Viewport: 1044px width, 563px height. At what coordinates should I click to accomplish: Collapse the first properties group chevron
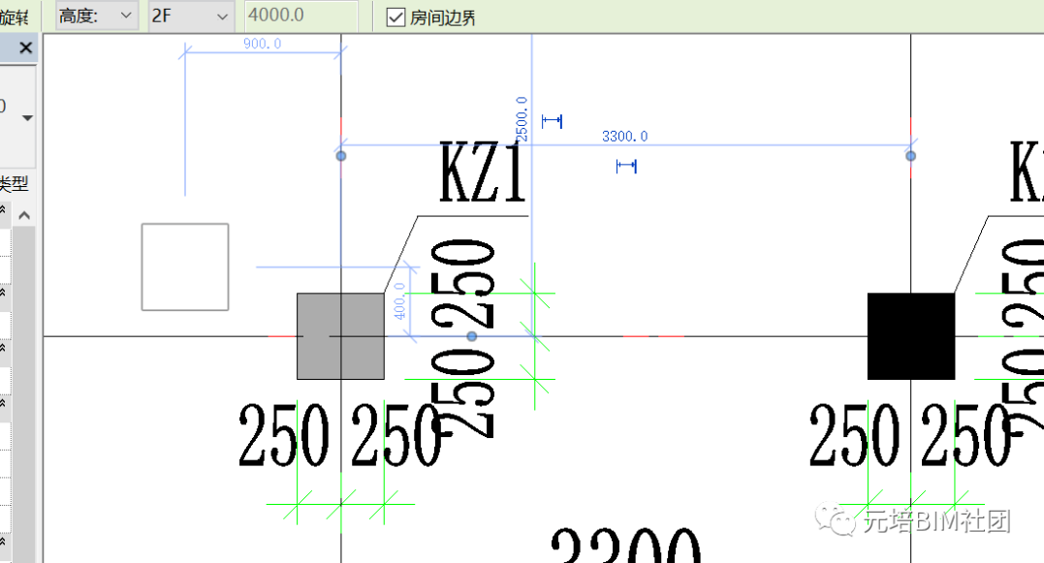(x=4, y=209)
